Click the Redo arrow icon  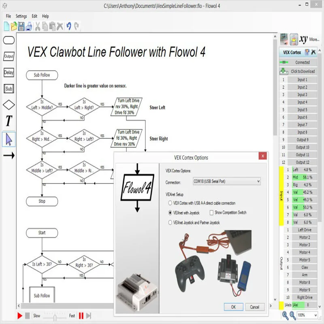click(77, 26)
